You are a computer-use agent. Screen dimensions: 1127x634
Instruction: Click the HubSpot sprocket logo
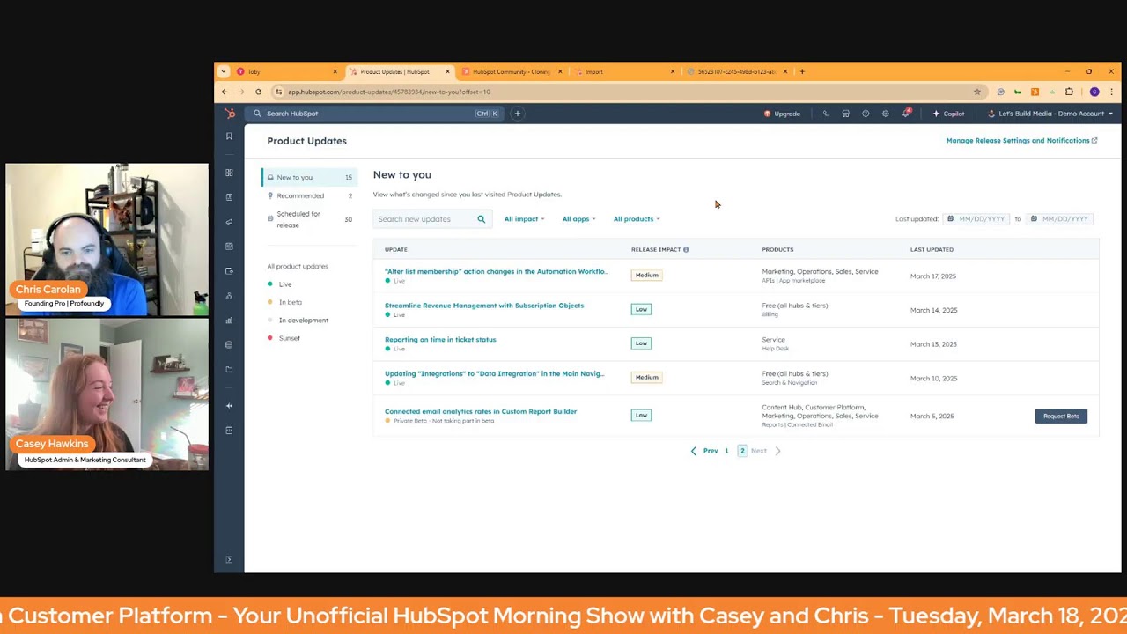230,114
